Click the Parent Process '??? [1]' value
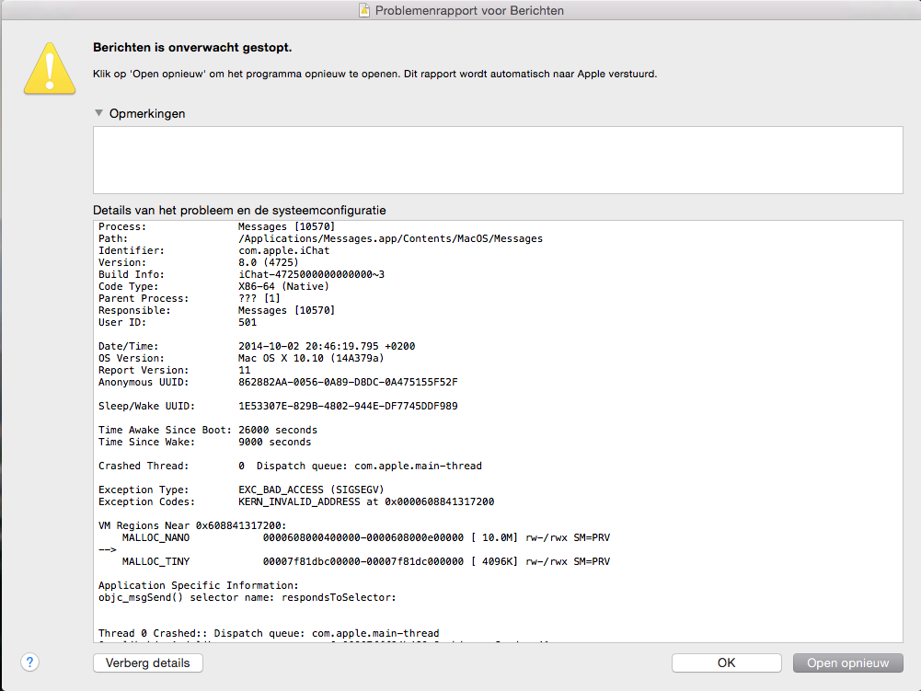This screenshot has height=691, width=921. [259, 298]
